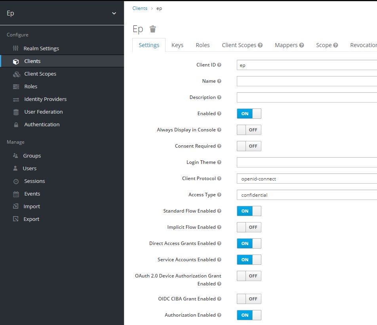Open the Mappers tab
Screen dimensions: 377x325
(x=289, y=45)
